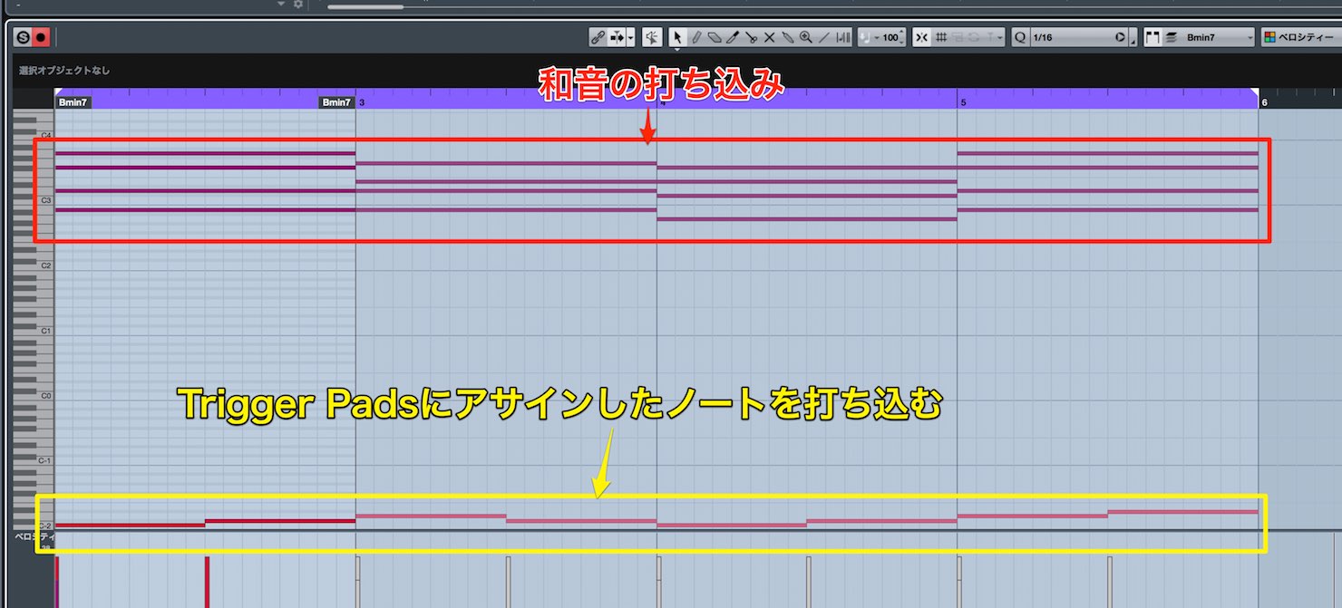This screenshot has width=1342, height=608.
Task: Select the trigger note starting at bar 3
Action: click(431, 516)
